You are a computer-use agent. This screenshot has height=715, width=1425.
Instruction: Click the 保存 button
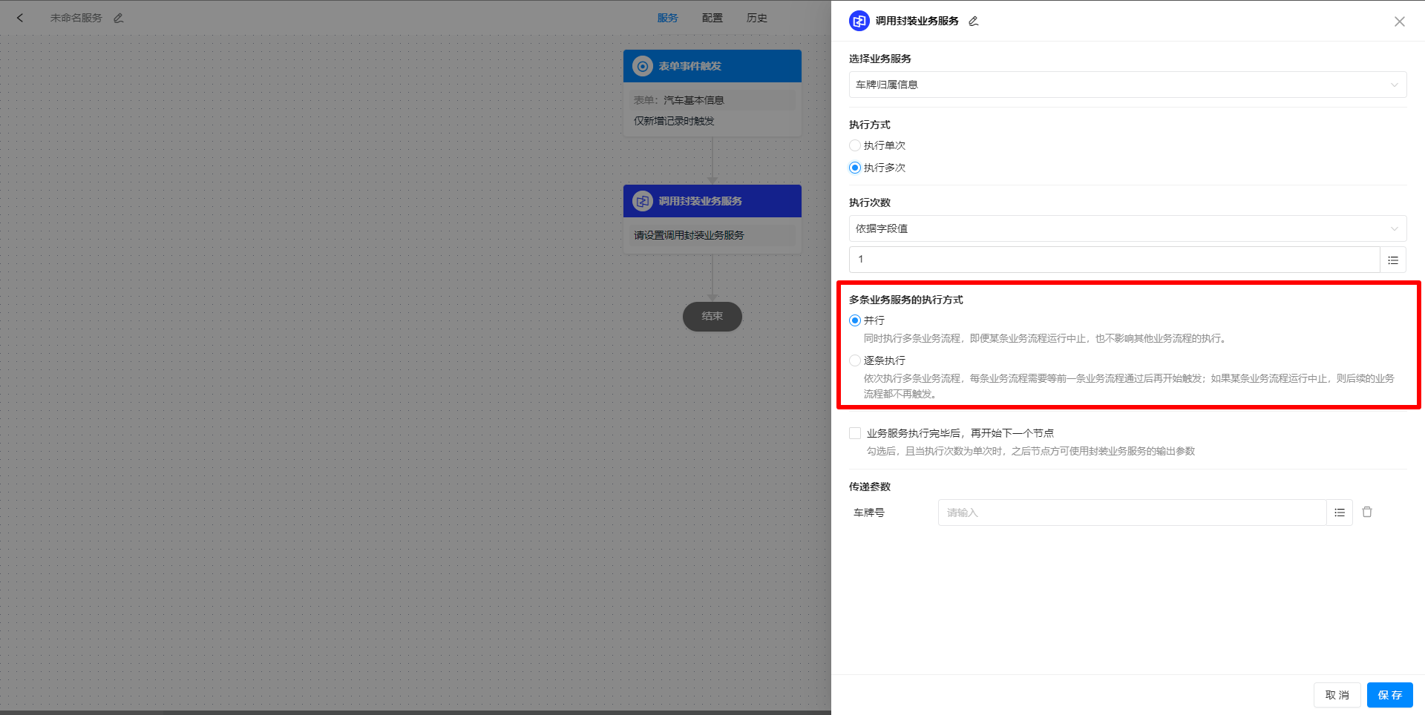(1389, 695)
